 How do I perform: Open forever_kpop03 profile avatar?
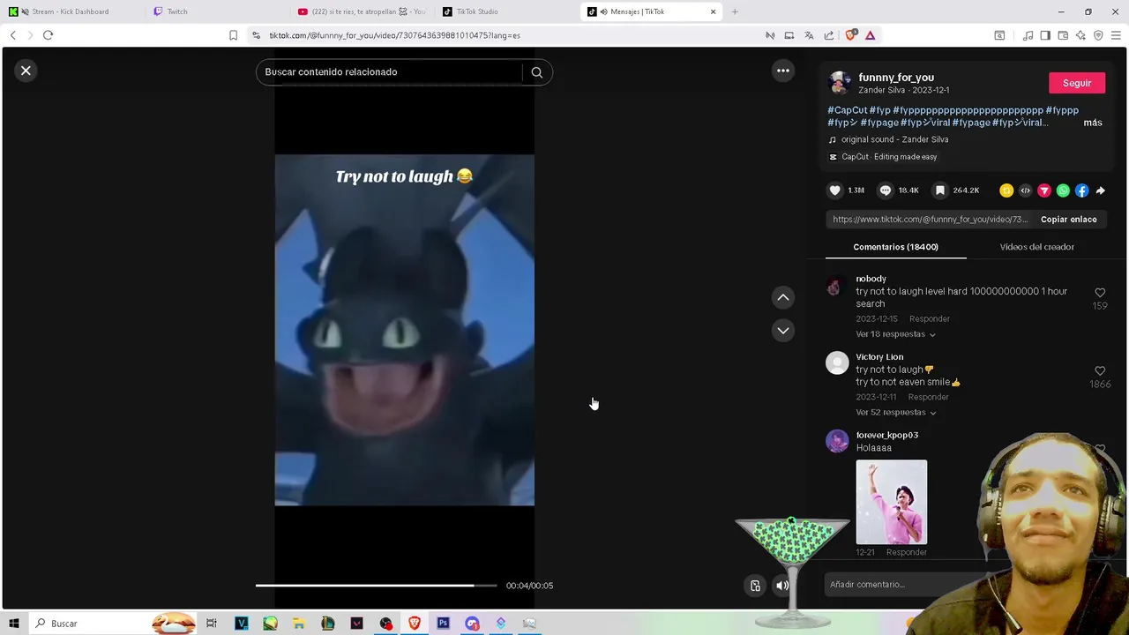[x=837, y=441]
